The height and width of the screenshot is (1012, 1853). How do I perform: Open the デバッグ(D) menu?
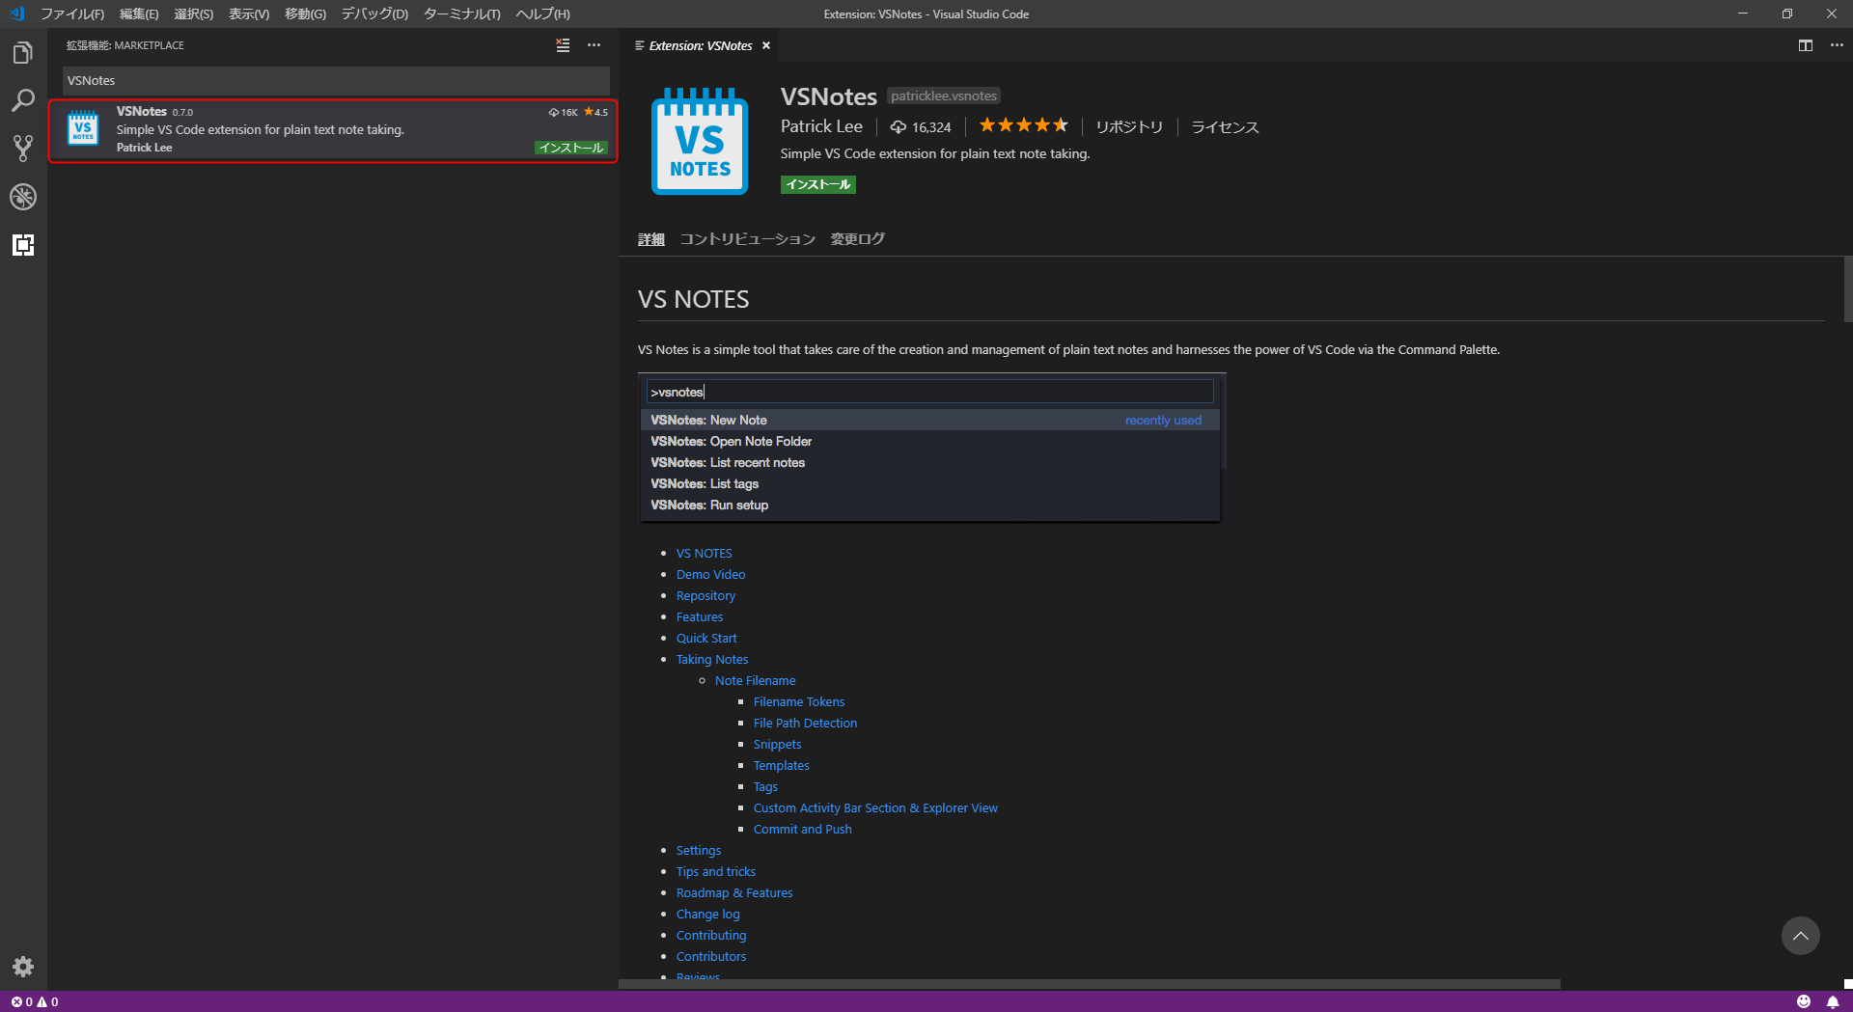(374, 14)
